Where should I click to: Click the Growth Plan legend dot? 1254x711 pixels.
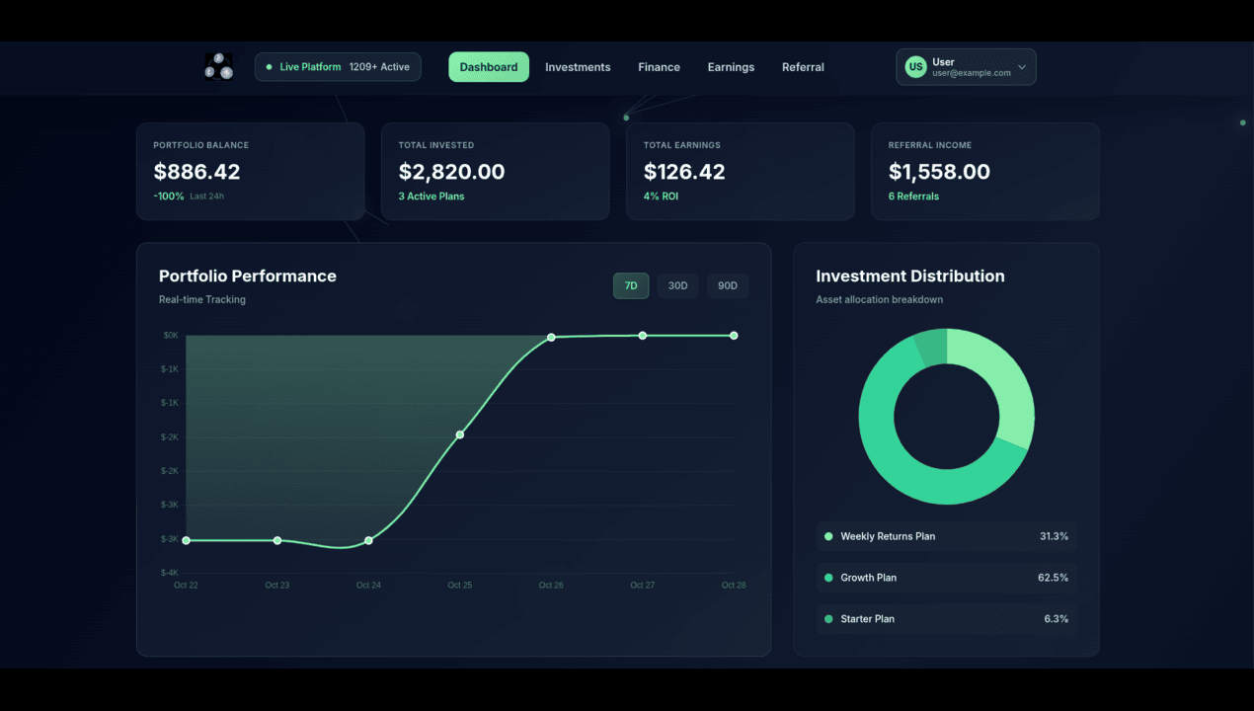click(828, 578)
